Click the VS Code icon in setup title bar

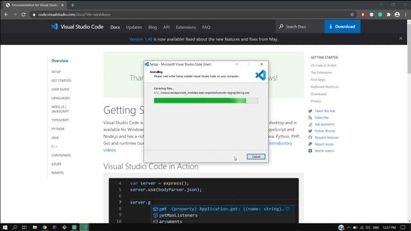point(147,64)
